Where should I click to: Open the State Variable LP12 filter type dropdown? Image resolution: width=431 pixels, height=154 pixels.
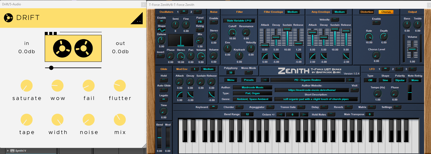[x=239, y=20]
